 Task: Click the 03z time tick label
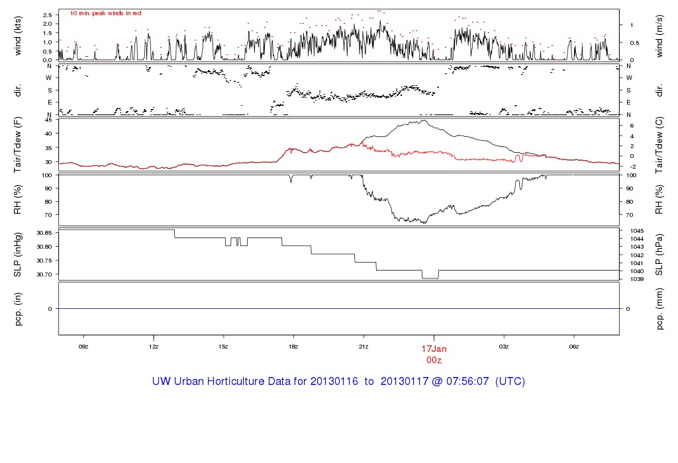click(x=504, y=347)
